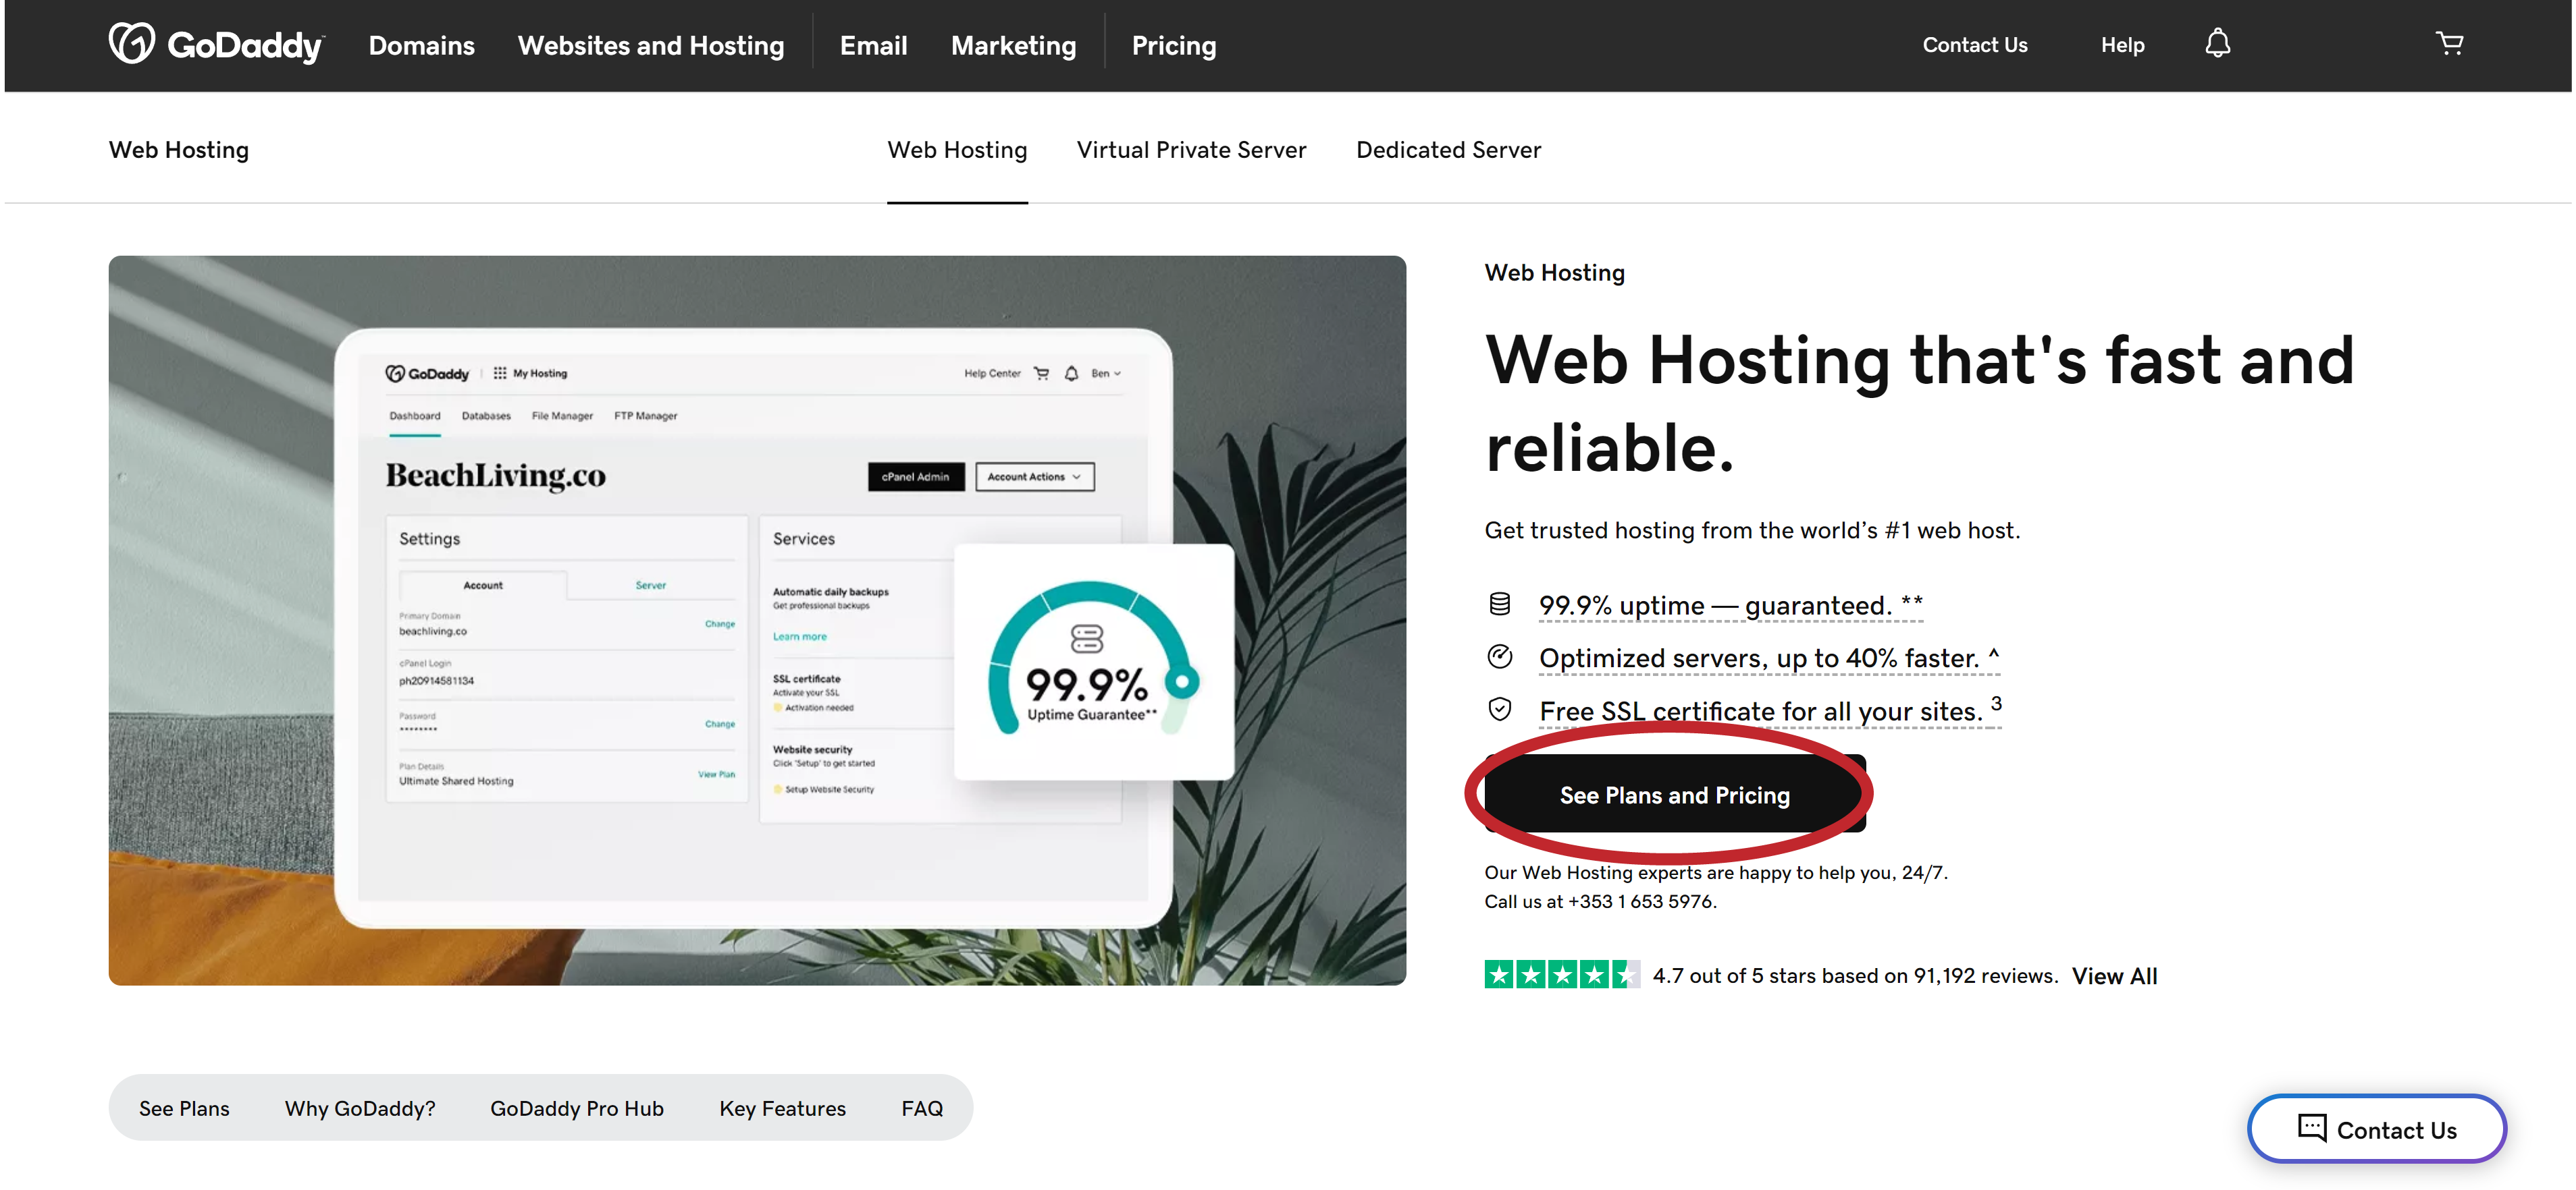Open the Domains menu
This screenshot has width=2576, height=1190.
click(x=421, y=45)
